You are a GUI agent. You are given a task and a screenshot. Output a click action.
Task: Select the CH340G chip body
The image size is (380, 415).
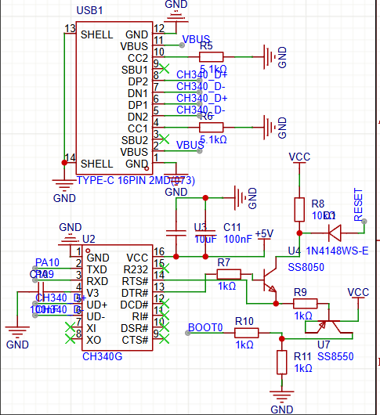pyautogui.click(x=117, y=298)
